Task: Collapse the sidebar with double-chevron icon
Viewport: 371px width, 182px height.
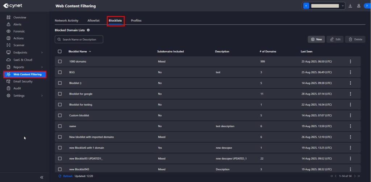Action: [x=42, y=177]
